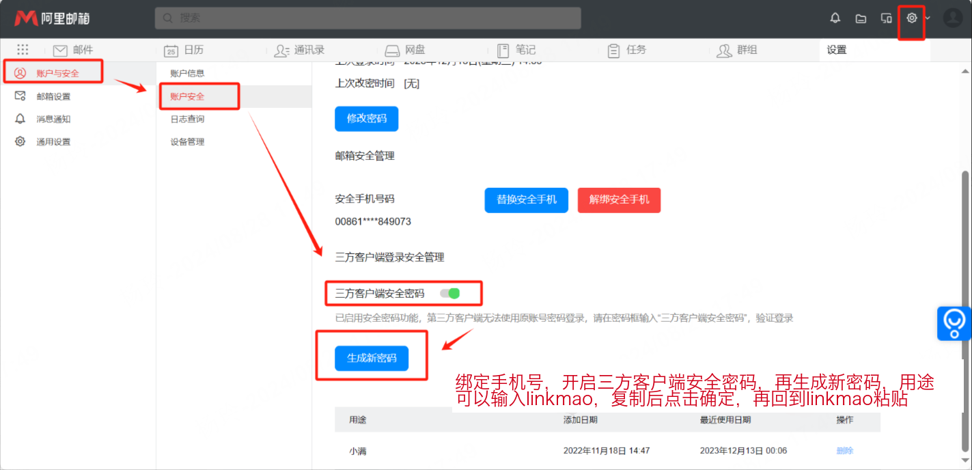Select 日志查询 submenu item
Screen dimensions: 972x470
click(x=187, y=119)
